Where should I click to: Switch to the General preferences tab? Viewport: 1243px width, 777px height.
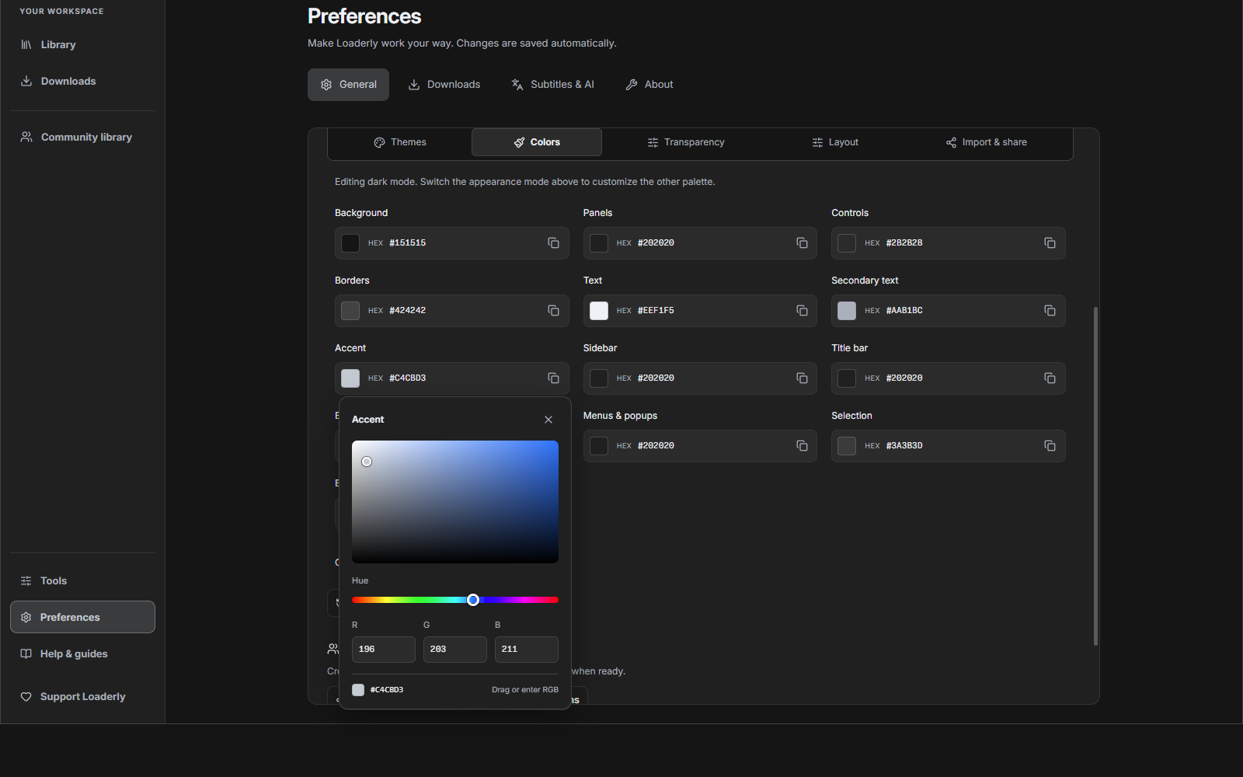348,85
